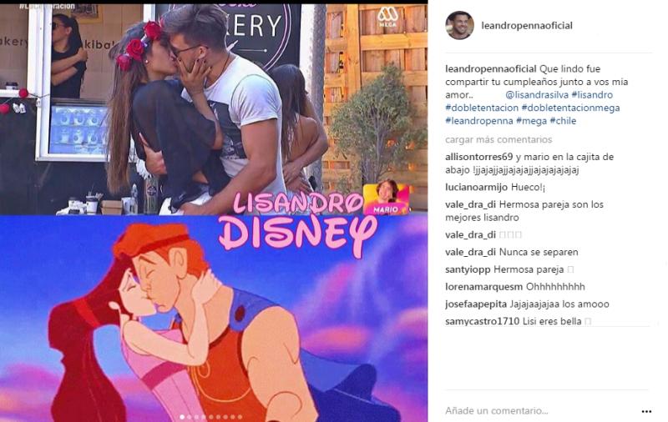668x422 pixels.
Task: Open the #chile hashtag
Action: (563, 121)
